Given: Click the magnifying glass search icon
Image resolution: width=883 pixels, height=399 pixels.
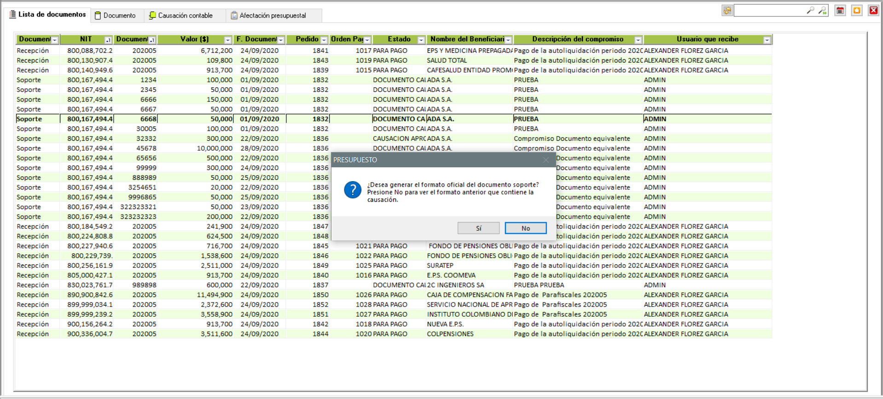Looking at the screenshot, I should (x=810, y=11).
